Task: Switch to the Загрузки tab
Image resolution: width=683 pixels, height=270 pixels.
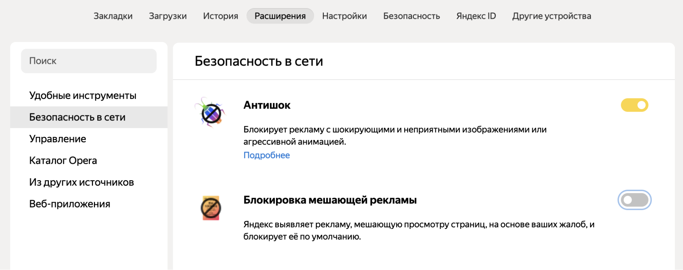Action: point(168,16)
